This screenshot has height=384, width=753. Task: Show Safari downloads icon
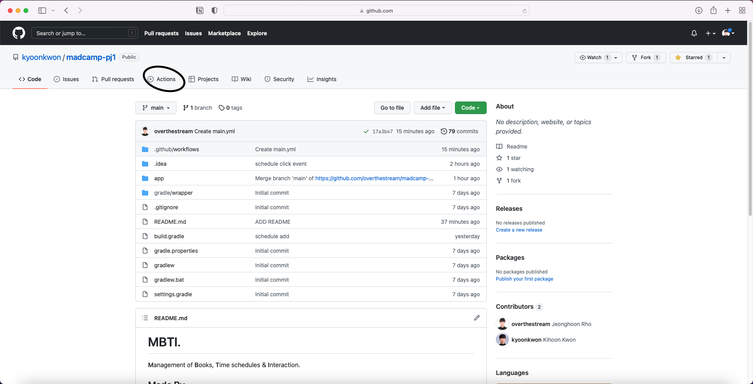[698, 11]
